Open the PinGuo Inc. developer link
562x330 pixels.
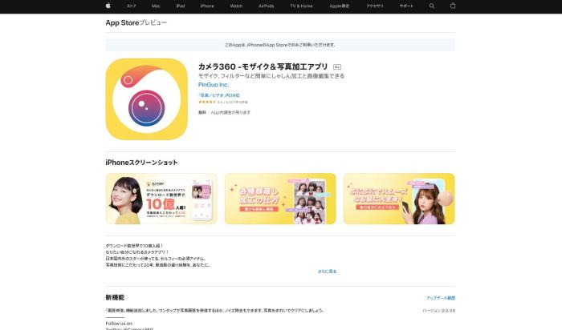tap(214, 84)
